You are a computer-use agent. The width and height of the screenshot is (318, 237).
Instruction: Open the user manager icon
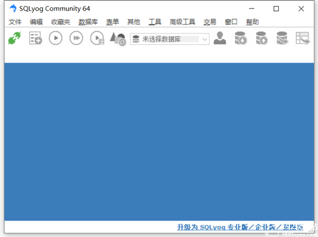tap(219, 38)
